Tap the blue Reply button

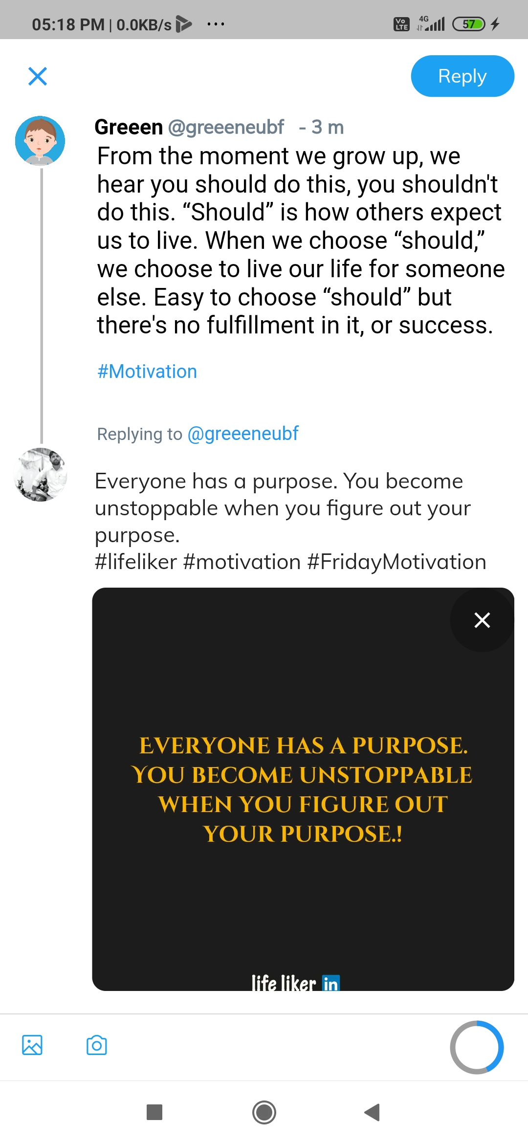[x=462, y=76]
